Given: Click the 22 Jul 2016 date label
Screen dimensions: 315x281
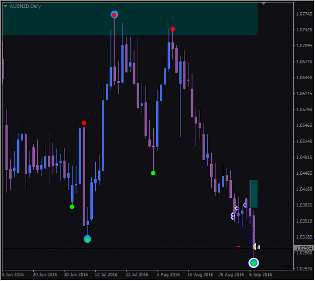Looking at the screenshot, I should (137, 274).
